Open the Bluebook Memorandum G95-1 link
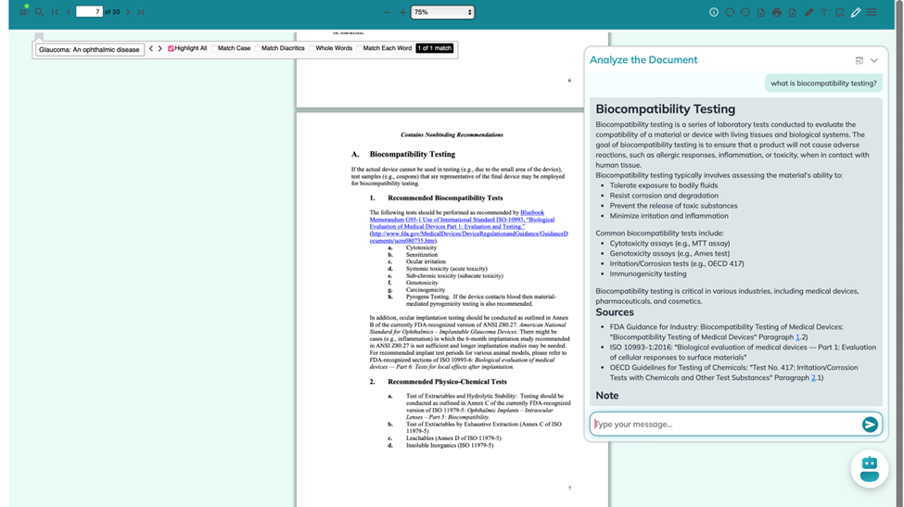 tap(462, 220)
